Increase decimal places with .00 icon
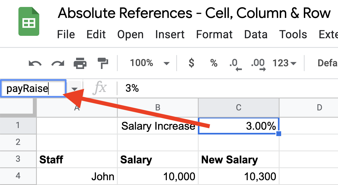The height and width of the screenshot is (185, 338). [x=257, y=63]
